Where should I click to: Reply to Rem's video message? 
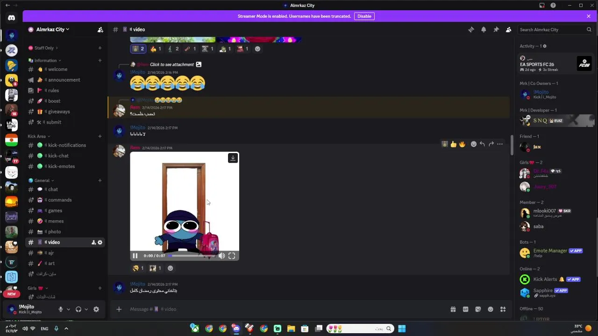(482, 144)
